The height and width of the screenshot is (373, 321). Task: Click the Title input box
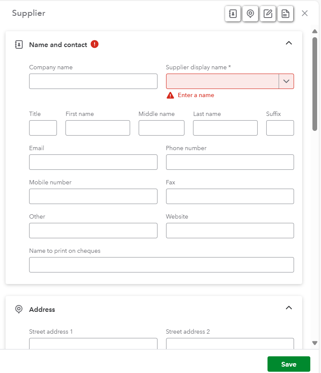tap(43, 128)
